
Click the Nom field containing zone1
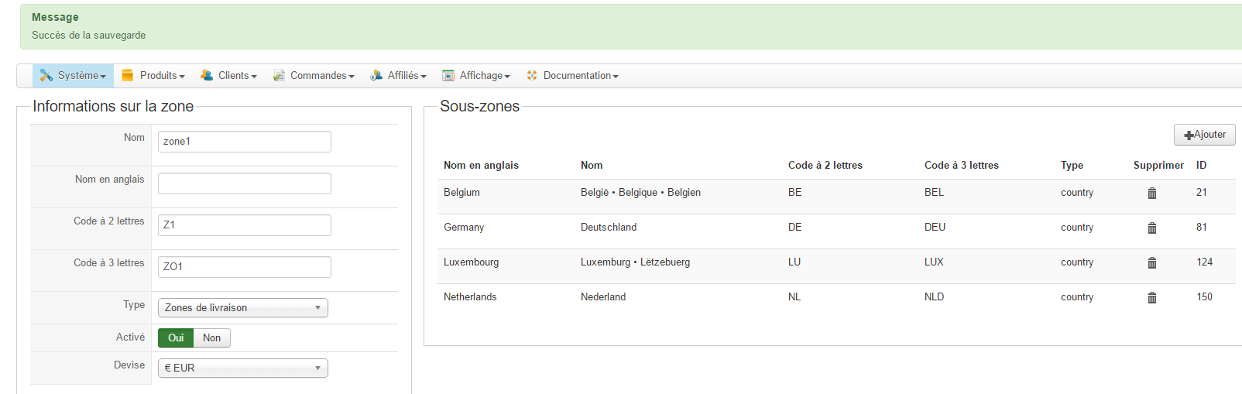pyautogui.click(x=244, y=142)
